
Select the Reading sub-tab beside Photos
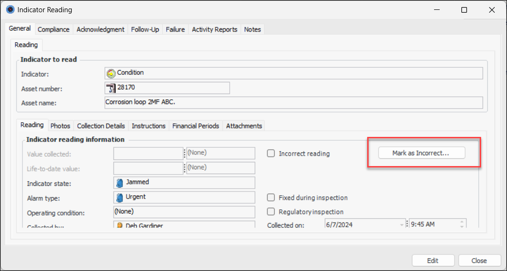(32, 125)
